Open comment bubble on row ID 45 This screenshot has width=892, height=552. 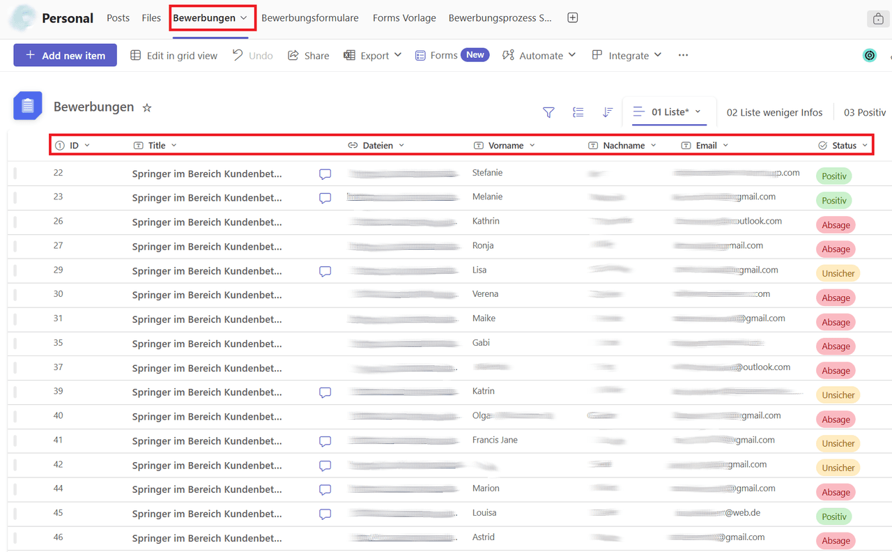coord(325,514)
